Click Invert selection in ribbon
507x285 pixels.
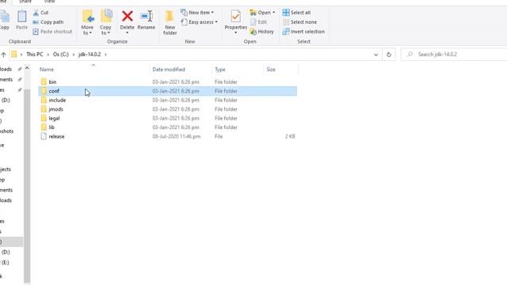pyautogui.click(x=303, y=32)
